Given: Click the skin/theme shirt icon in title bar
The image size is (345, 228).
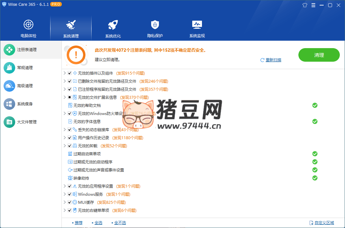Looking at the screenshot, I should (305, 5).
